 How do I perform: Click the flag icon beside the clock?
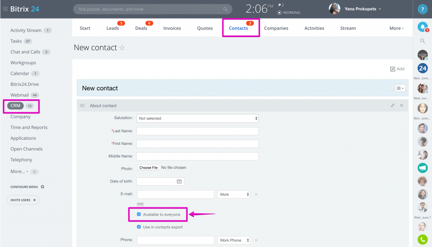pos(280,5)
